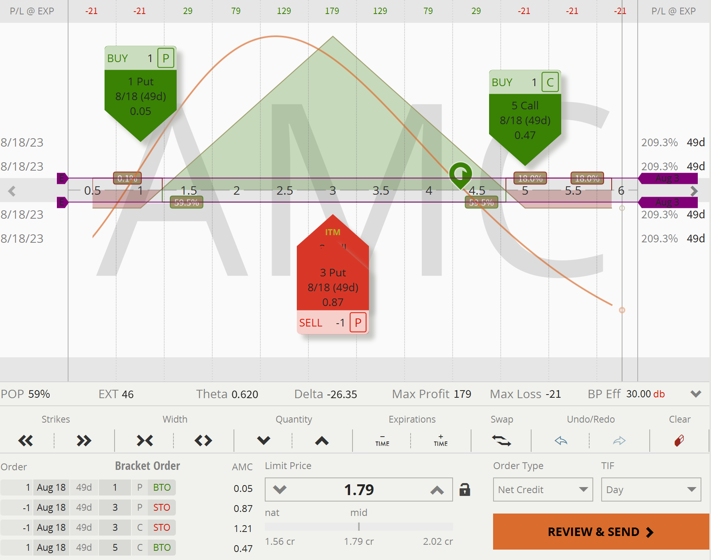711x560 pixels.
Task: Click the upper left E earnings marker
Action: 62,178
